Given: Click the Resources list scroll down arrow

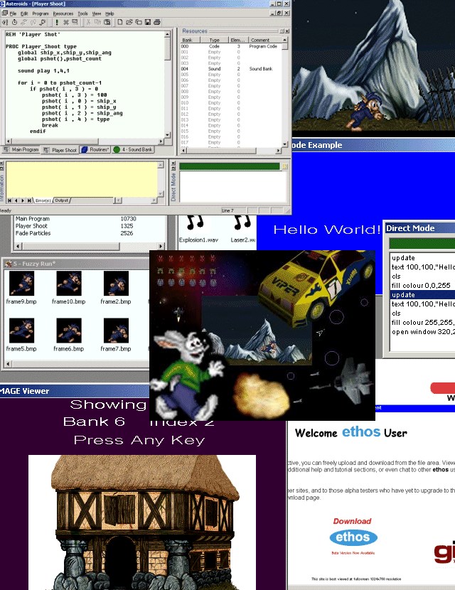Looking at the screenshot, I should coord(284,144).
